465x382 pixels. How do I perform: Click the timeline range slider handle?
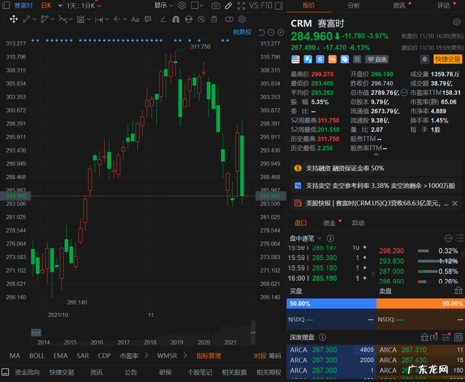point(36,332)
